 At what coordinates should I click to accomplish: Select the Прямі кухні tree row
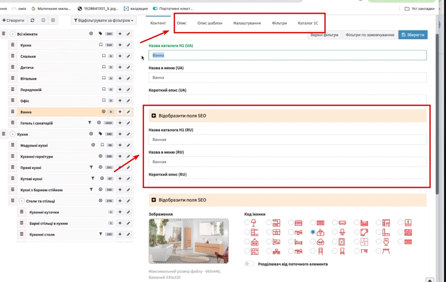[x=71, y=168]
